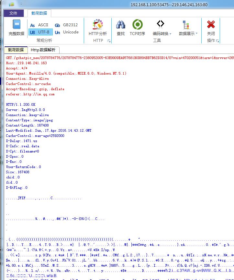Select the 载荷数据 ribbon tab

39,13
